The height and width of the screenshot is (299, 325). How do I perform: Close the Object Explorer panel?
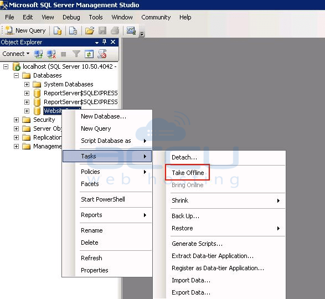coord(113,42)
